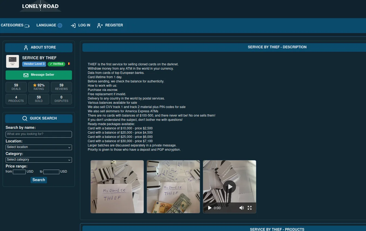Screen dimensions: 366x231
Task: Click the 59 Reviews stat box
Action: (x=61, y=87)
